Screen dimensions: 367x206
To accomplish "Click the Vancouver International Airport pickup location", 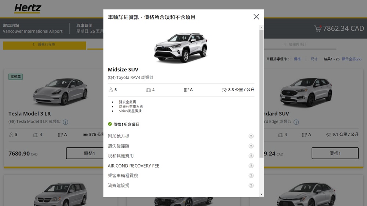I will 33,31.
